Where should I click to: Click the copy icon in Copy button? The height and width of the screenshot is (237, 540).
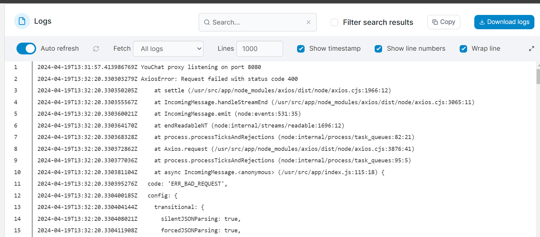point(435,22)
